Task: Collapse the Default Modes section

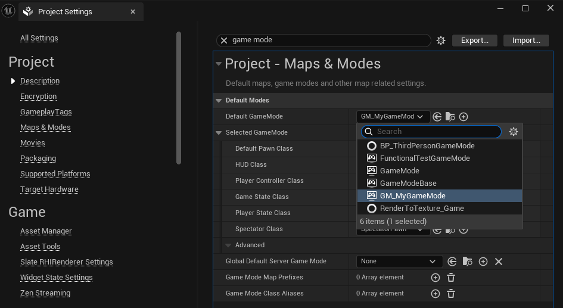Action: click(x=219, y=101)
